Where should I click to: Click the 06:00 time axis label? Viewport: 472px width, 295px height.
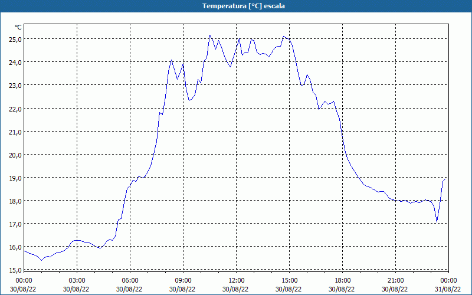pos(130,281)
